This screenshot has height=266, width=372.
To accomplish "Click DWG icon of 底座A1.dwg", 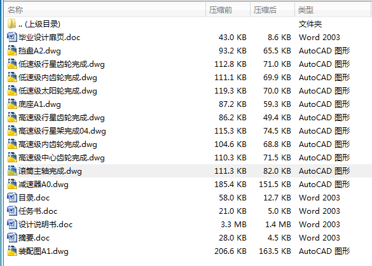I will tap(12, 104).
